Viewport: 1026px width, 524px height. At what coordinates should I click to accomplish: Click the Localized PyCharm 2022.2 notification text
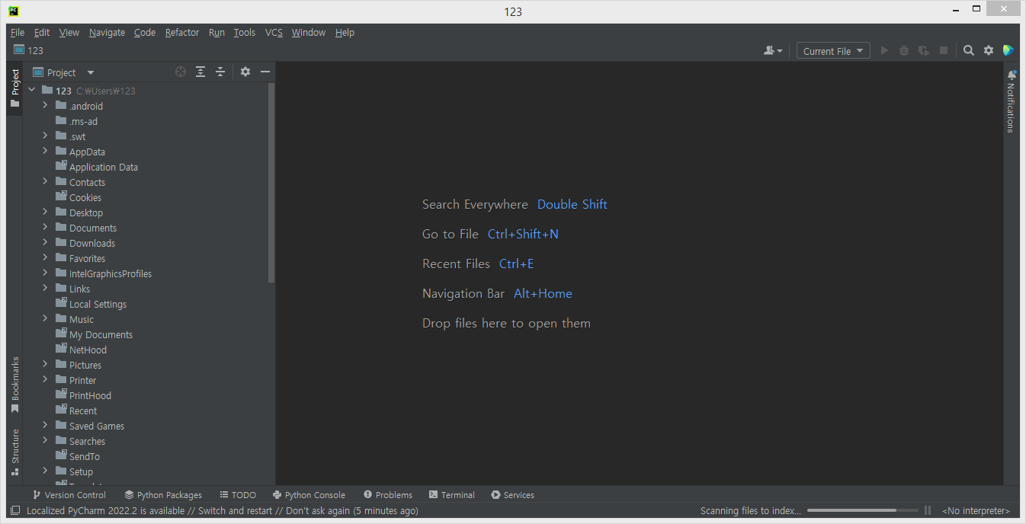click(222, 511)
